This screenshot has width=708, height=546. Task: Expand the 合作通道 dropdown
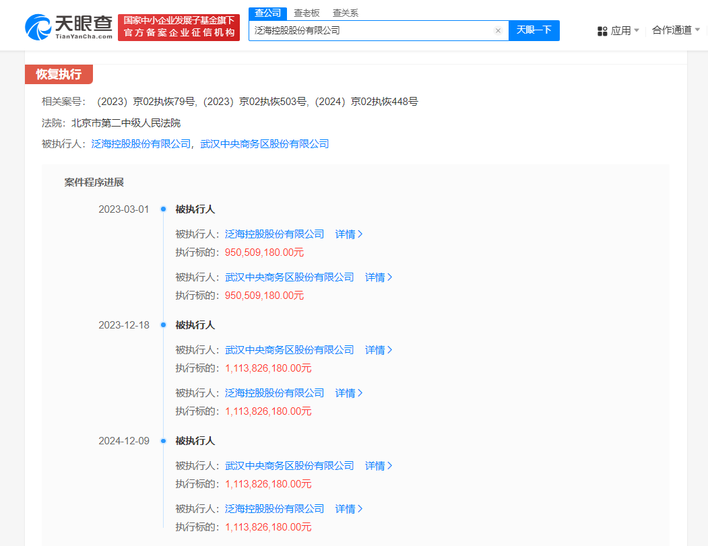click(676, 30)
